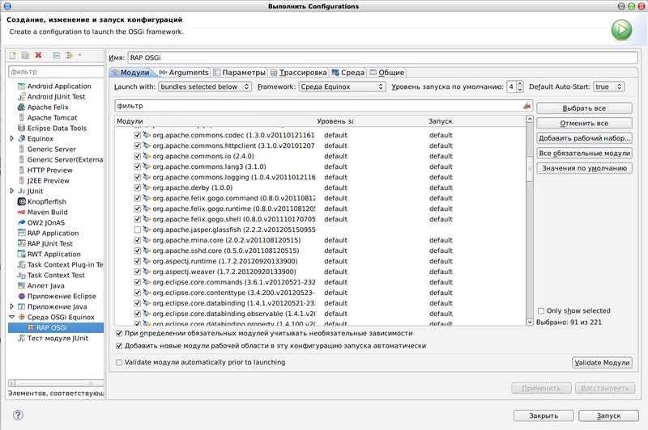The image size is (648, 430).
Task: Delete selected launch configuration (red X)
Action: [38, 55]
